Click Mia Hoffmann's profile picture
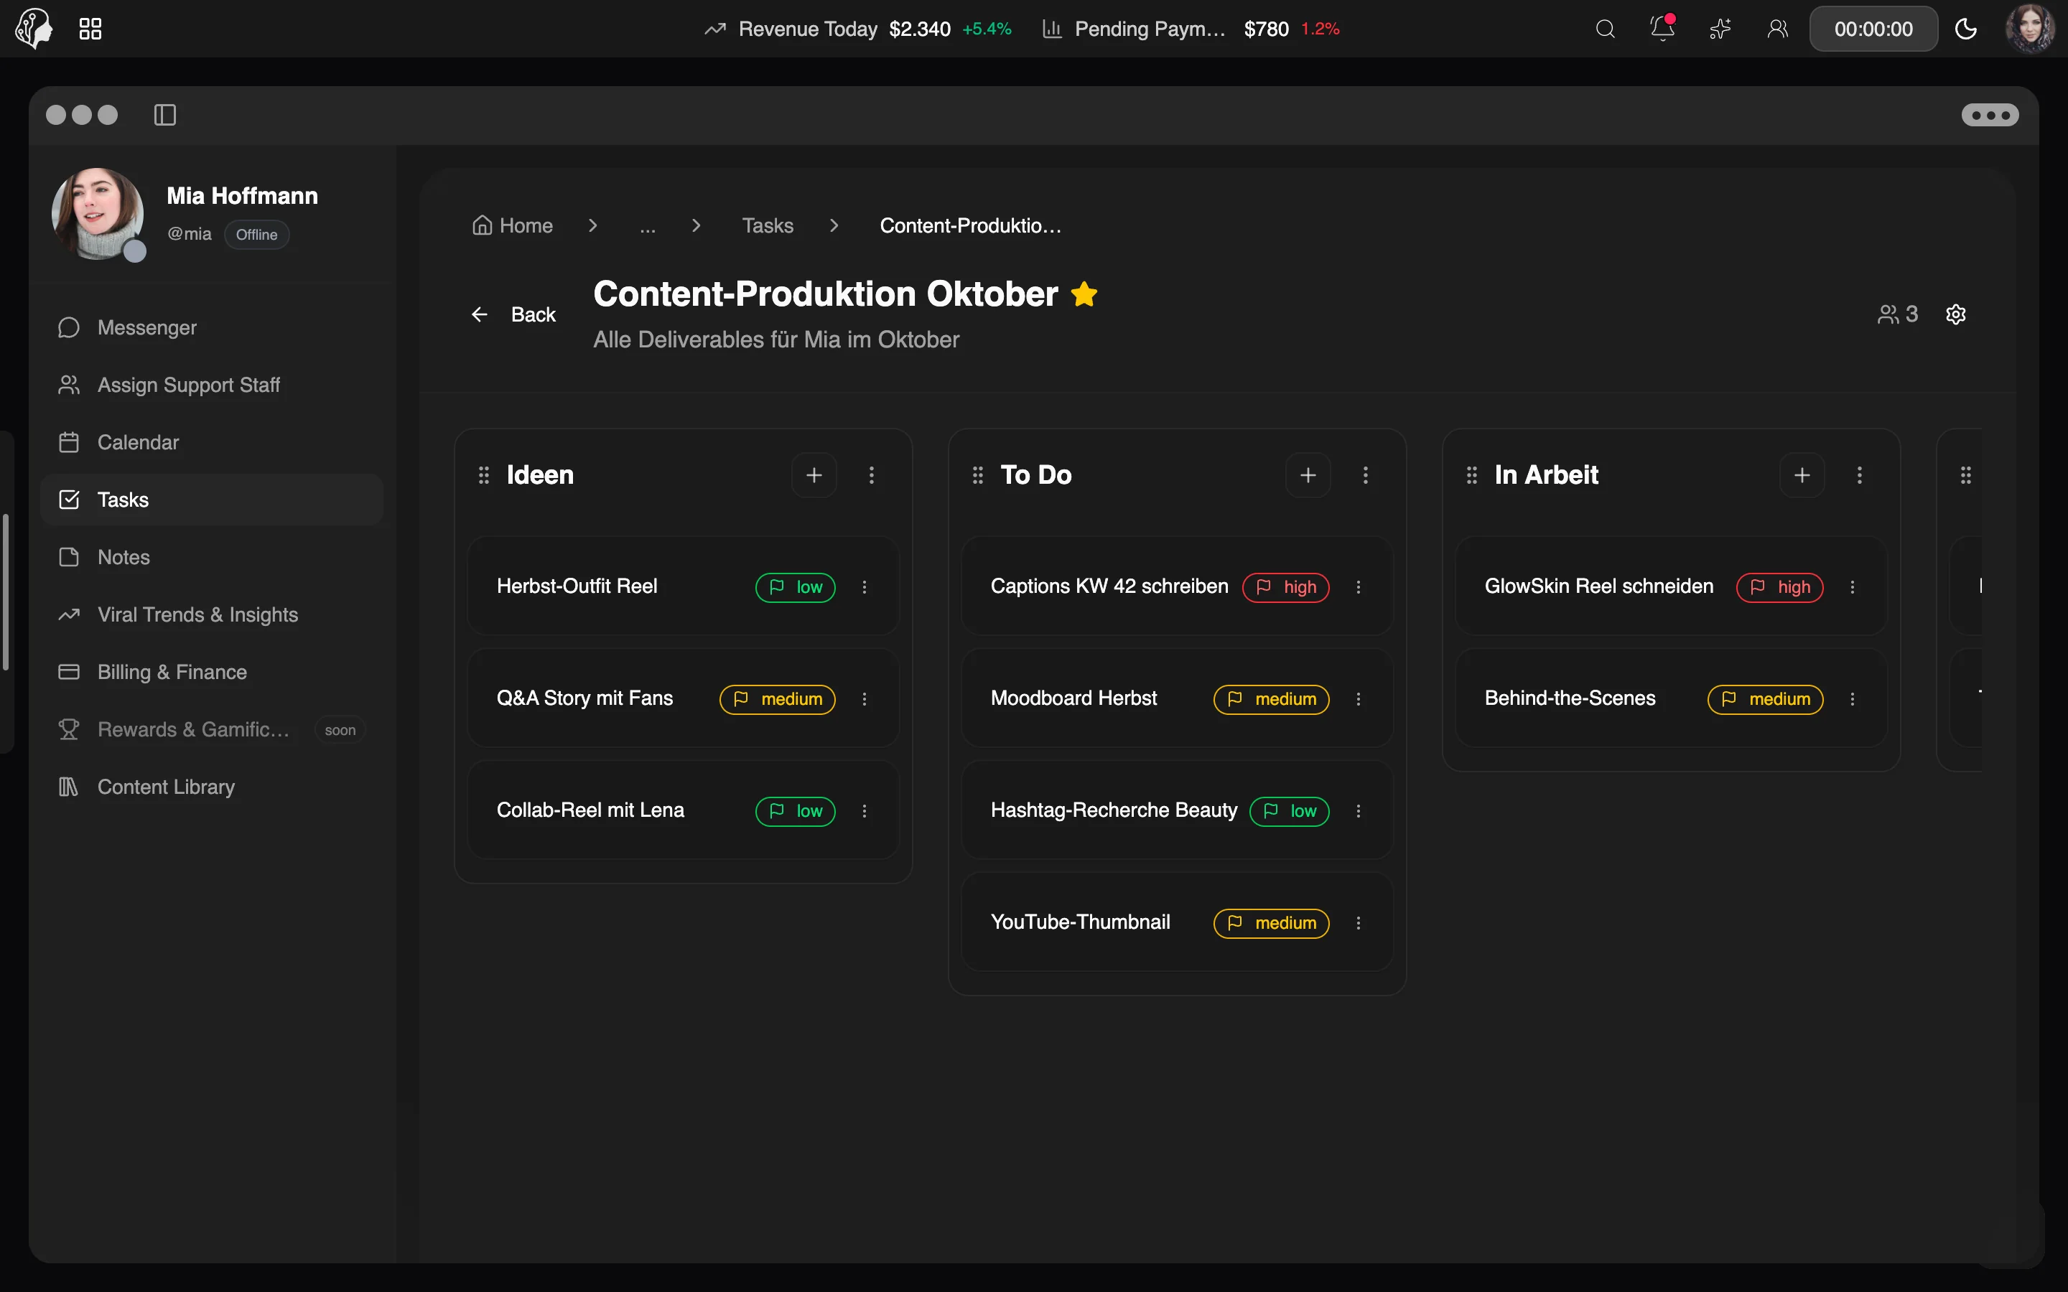This screenshot has height=1292, width=2068. (x=98, y=214)
